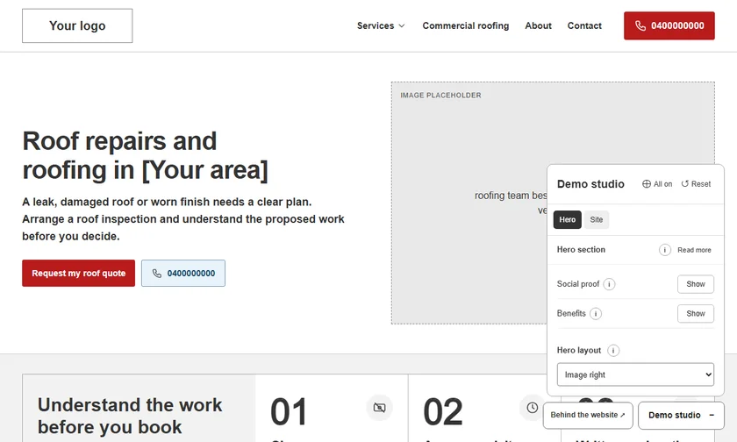The image size is (737, 442).
Task: Open Behind the website link
Action: pos(588,415)
